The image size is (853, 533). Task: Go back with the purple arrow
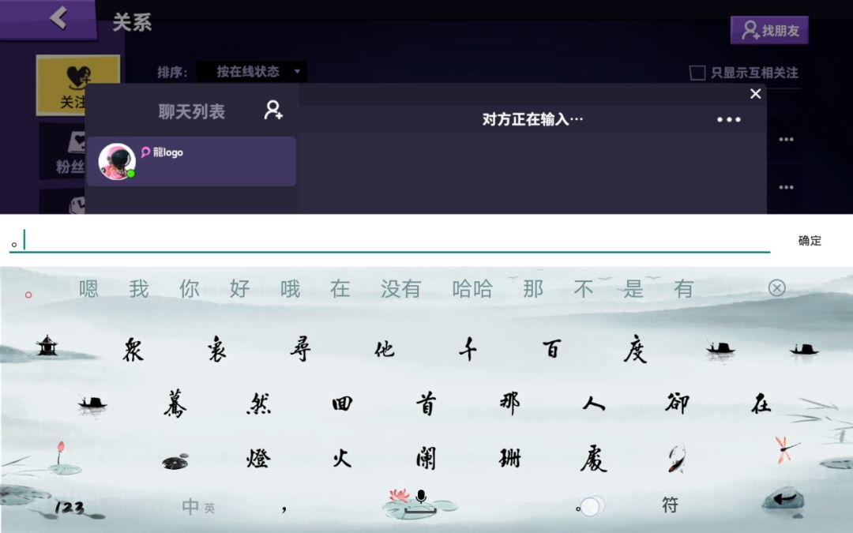[58, 18]
